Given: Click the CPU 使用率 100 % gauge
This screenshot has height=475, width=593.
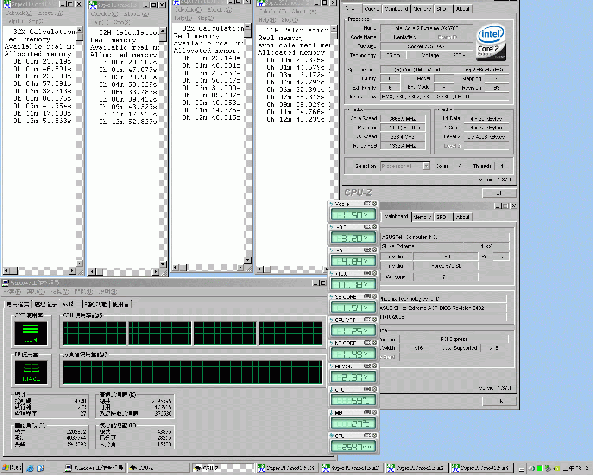Looking at the screenshot, I should tap(31, 333).
